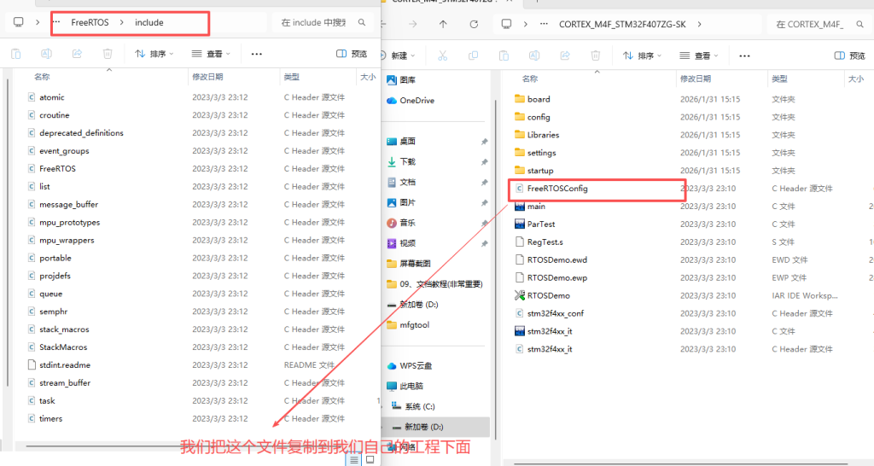Click the delete icon in the include window toolbar
The width and height of the screenshot is (874, 466).
click(x=108, y=54)
